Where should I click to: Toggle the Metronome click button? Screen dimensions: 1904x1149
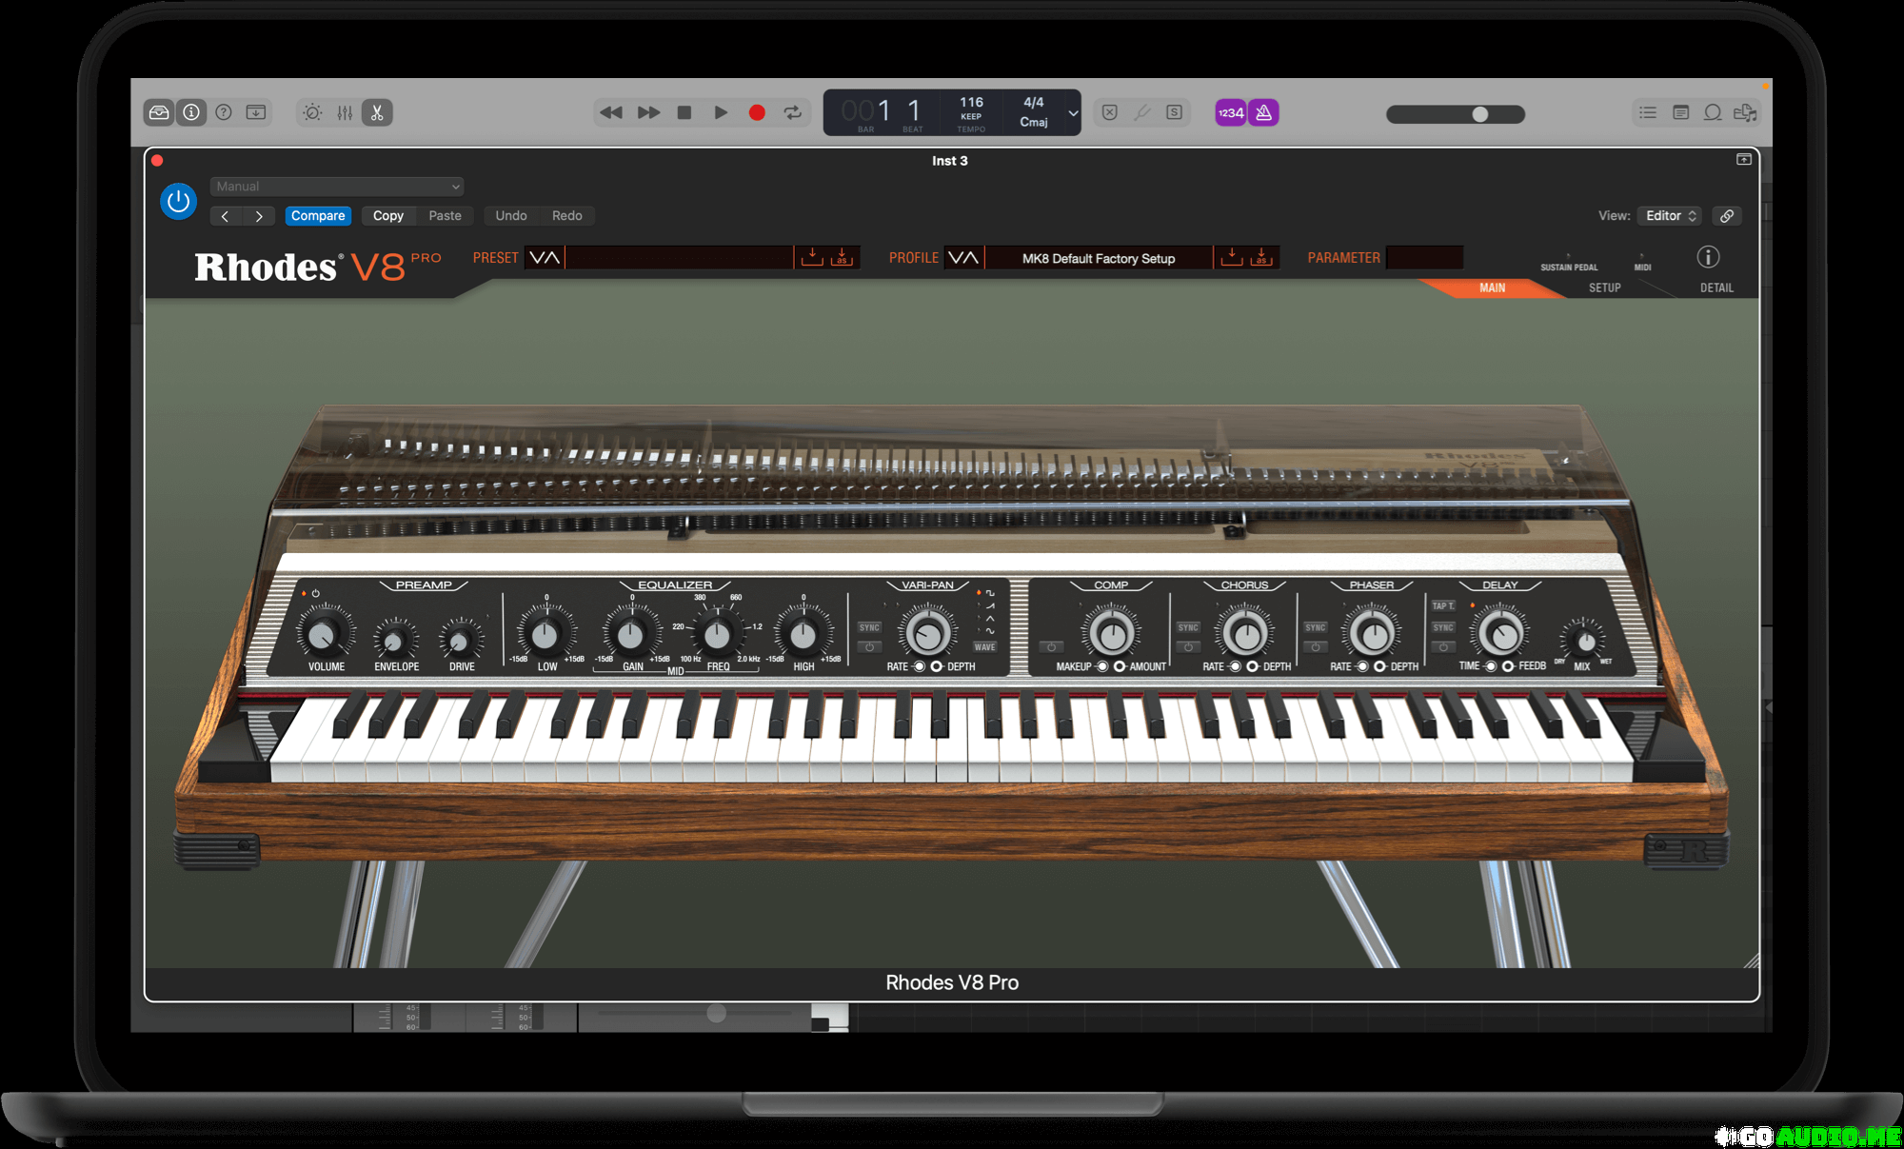(x=1263, y=112)
